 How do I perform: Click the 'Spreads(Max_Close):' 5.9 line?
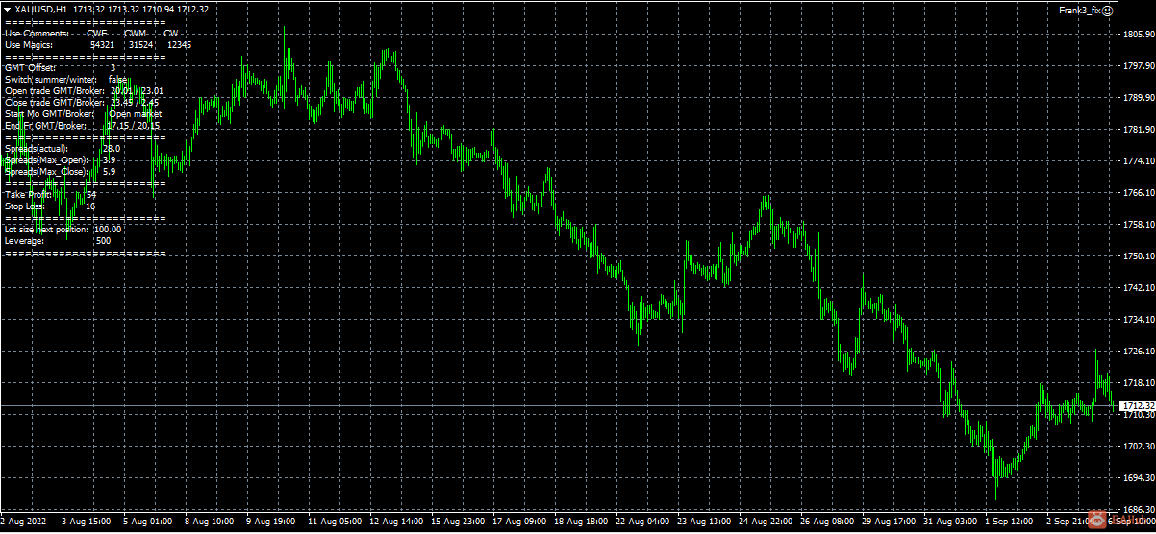61,172
